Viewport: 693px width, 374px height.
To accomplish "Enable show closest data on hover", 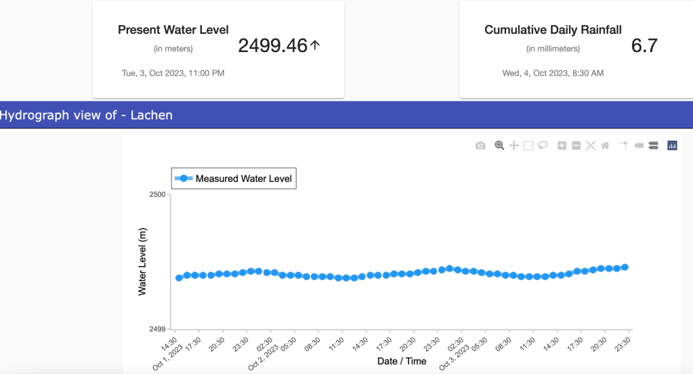I will pos(639,145).
